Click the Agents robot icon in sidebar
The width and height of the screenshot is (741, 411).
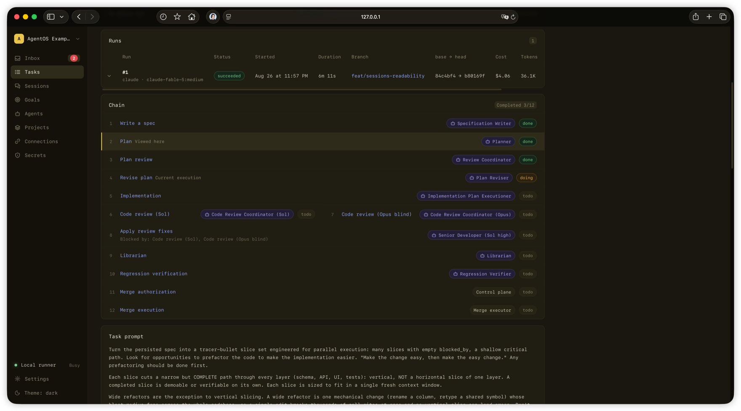tap(18, 114)
